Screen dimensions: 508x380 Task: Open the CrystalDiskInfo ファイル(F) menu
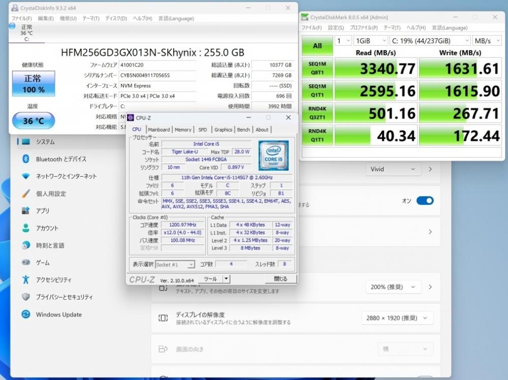22,18
